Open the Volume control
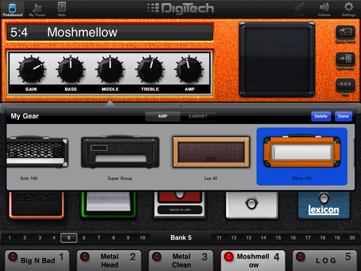Screen dimensions: 361x271 (324, 10)
